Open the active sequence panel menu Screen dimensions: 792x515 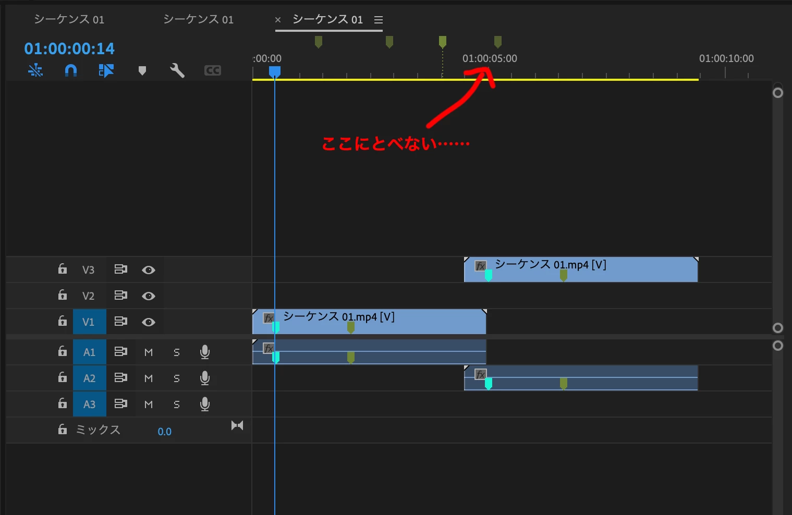click(x=379, y=20)
